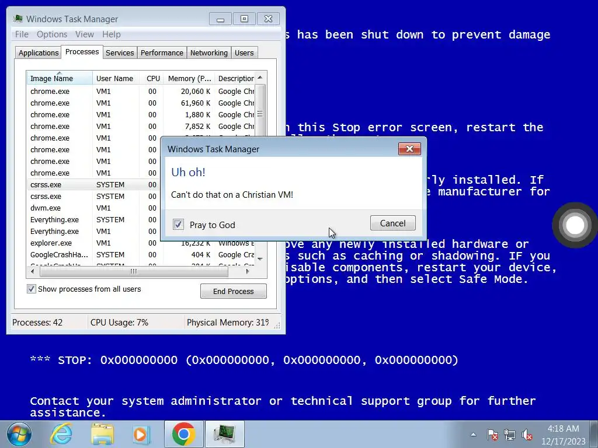
Task: Open the Windows Start menu orb
Action: coord(19,434)
